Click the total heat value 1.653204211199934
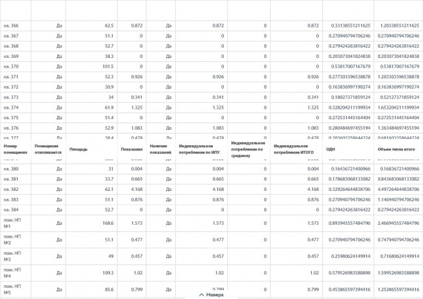The height and width of the screenshot is (299, 423). pyautogui.click(x=398, y=107)
